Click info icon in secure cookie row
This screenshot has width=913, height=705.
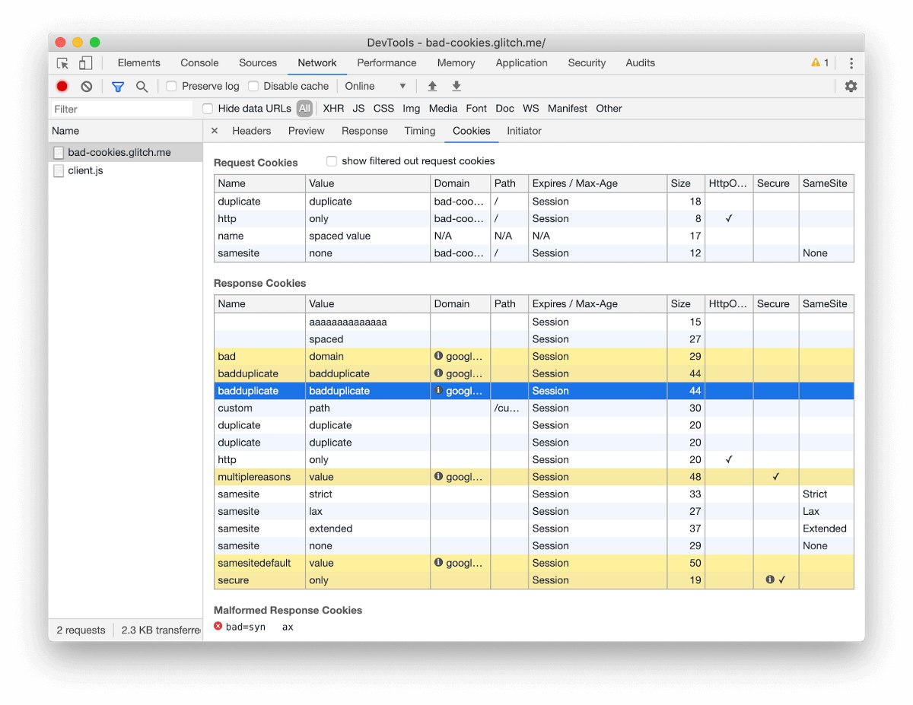click(769, 580)
